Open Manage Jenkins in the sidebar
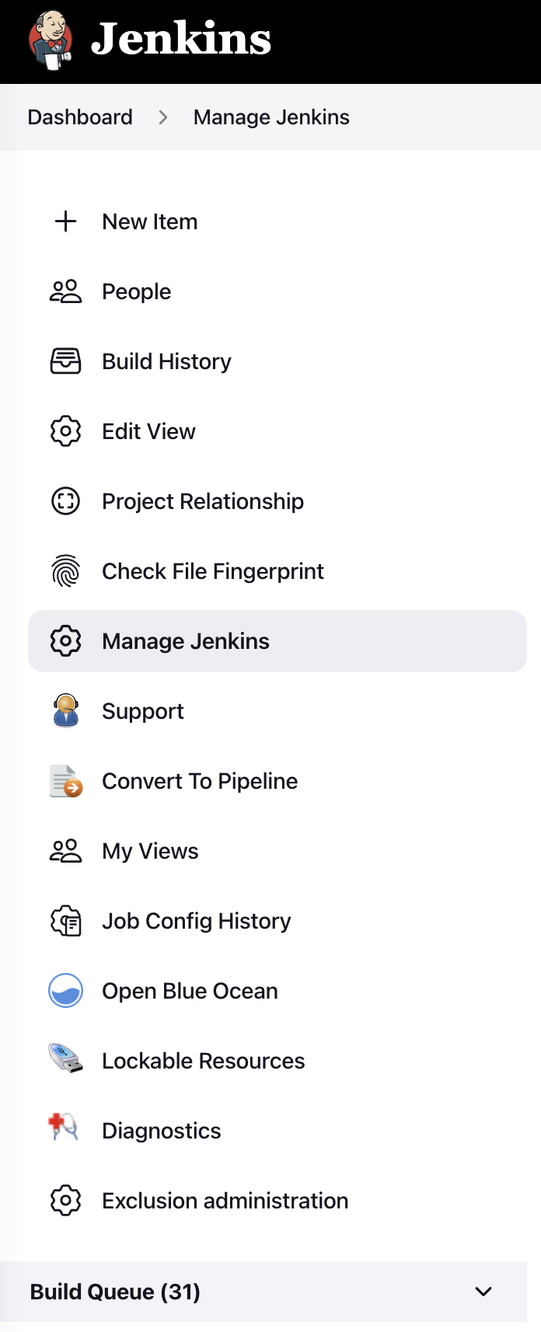Viewport: 541px width, 1332px height. point(186,641)
